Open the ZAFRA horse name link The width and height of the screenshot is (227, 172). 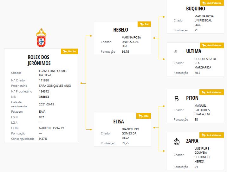(x=192, y=141)
